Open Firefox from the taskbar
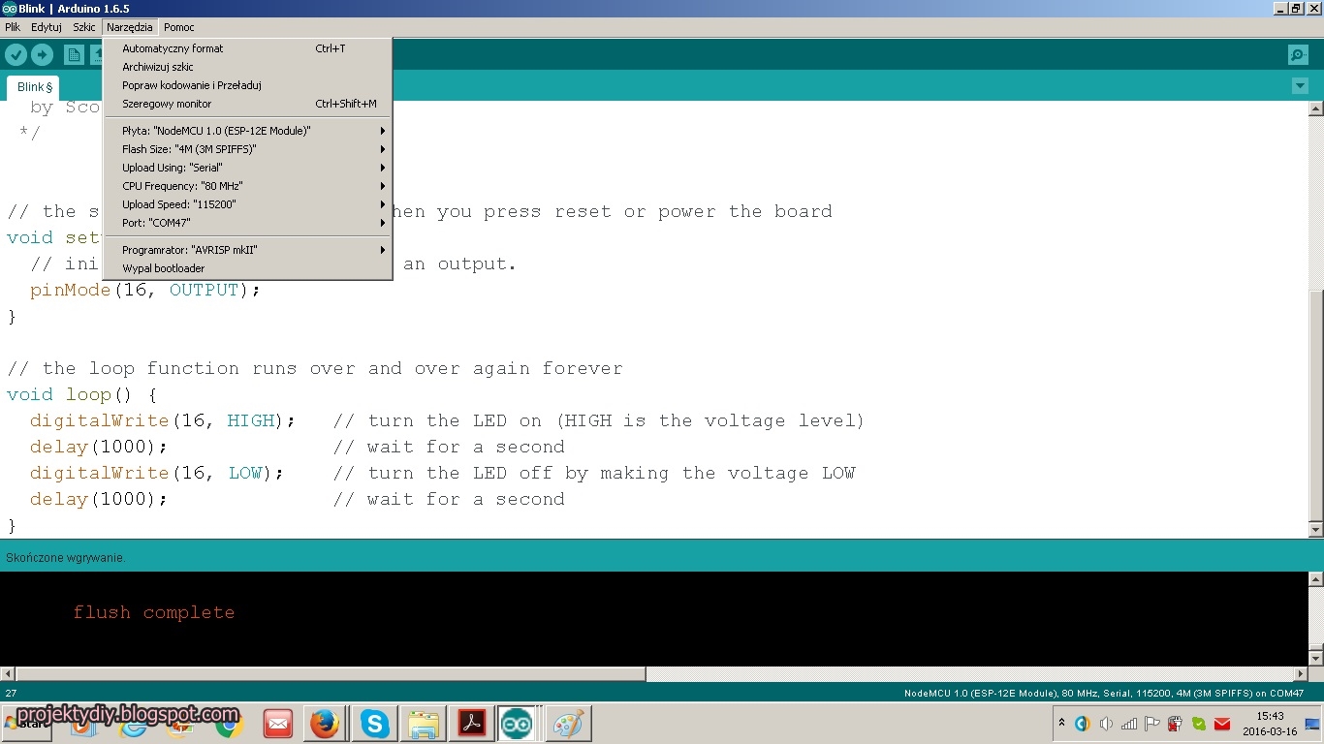This screenshot has height=744, width=1324. pos(325,724)
